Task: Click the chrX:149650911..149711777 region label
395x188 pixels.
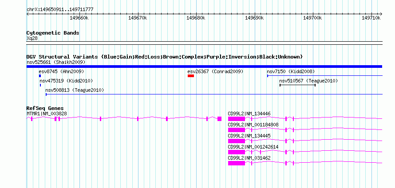Action: click(60, 10)
